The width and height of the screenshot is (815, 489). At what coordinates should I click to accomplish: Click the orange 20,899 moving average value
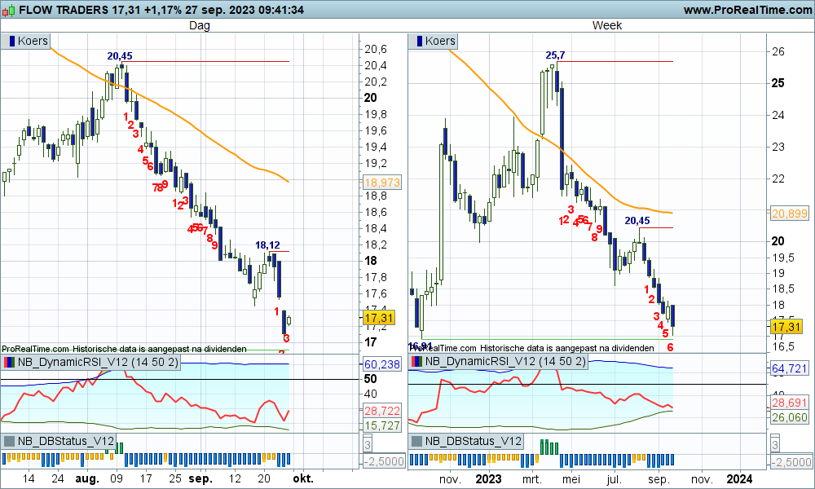[790, 214]
